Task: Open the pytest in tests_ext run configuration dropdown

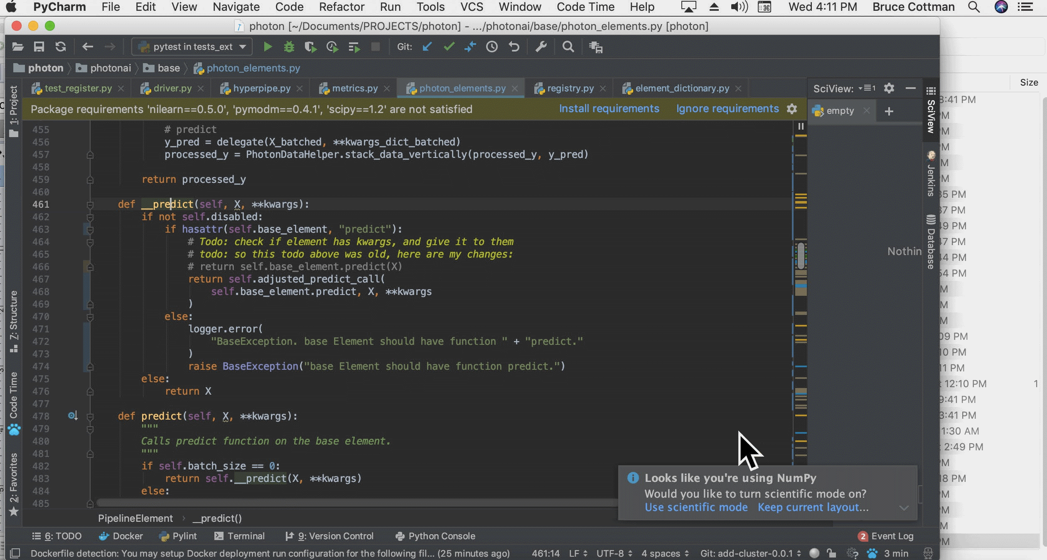Action: point(192,47)
